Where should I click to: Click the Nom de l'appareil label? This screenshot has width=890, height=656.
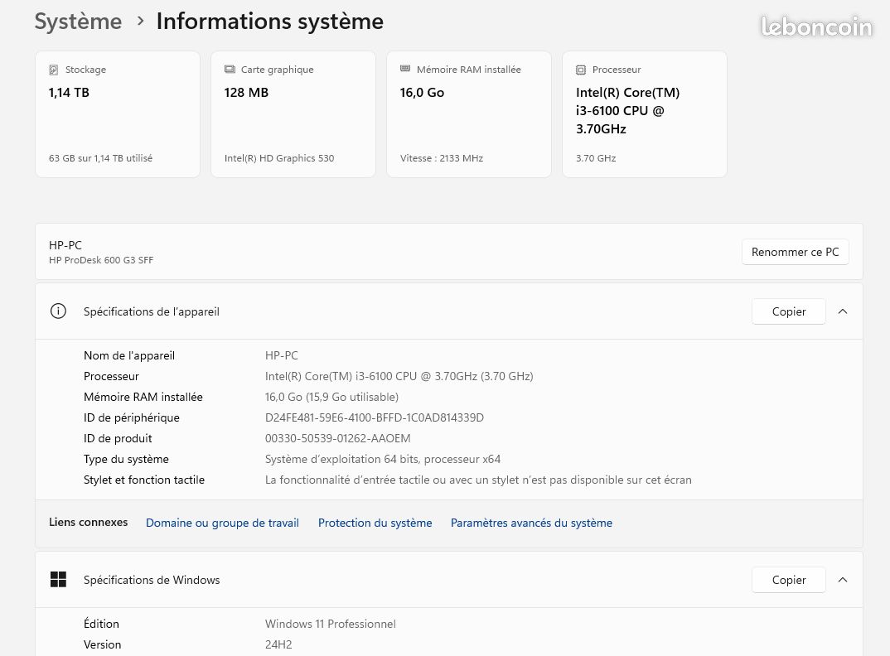click(x=129, y=356)
